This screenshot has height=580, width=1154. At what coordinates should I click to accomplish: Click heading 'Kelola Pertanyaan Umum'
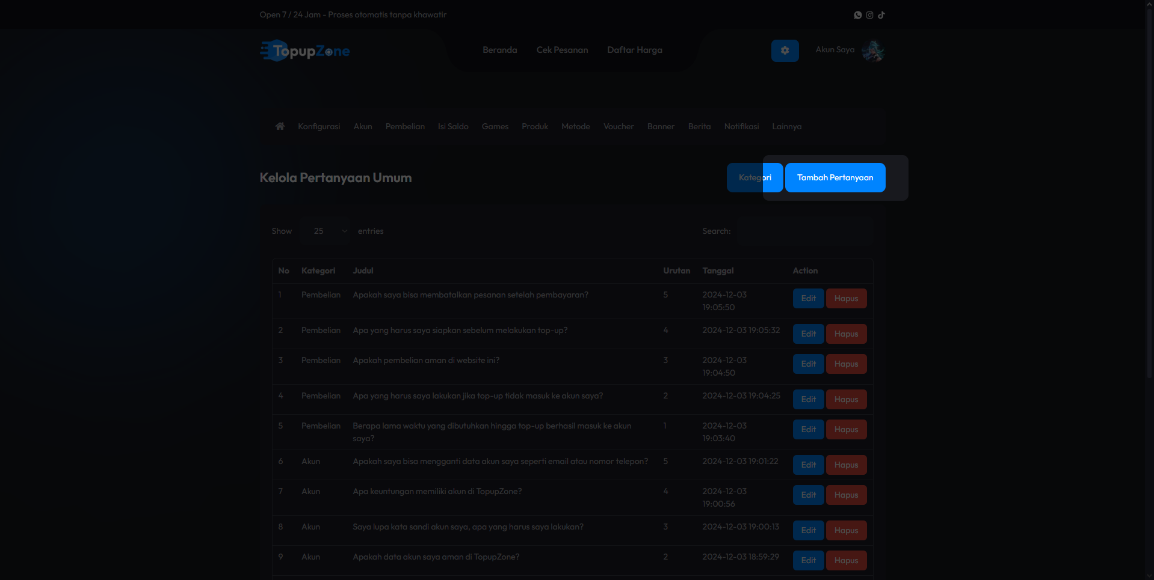[x=336, y=178]
